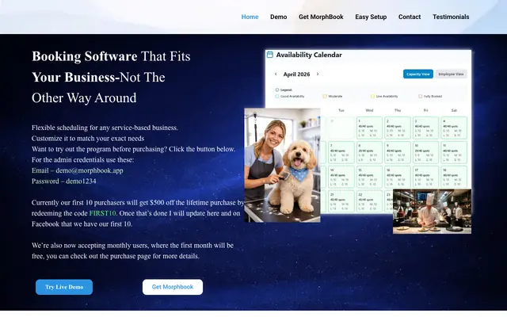The width and height of the screenshot is (507, 317).
Task: Switch to Capacity View in calendar
Action: (x=417, y=74)
